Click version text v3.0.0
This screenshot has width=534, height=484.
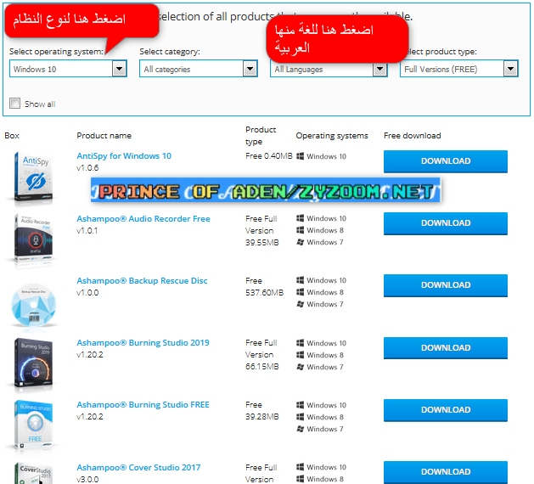[x=87, y=479]
